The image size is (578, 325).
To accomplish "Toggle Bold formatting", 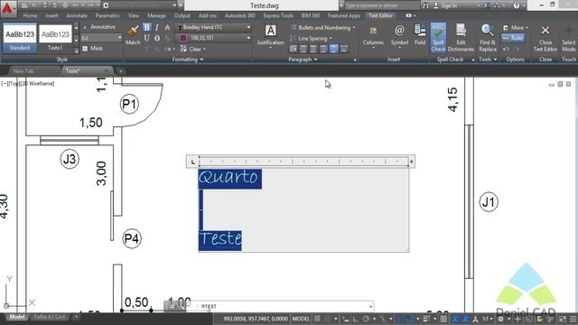I will click(x=146, y=27).
